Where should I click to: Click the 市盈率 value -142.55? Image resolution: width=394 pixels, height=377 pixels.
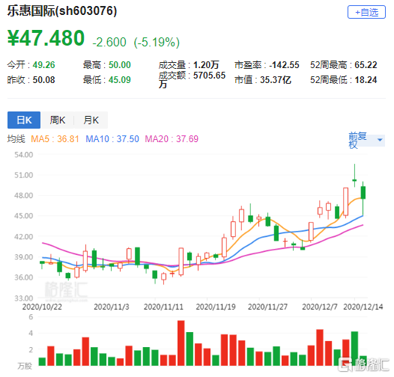(284, 65)
